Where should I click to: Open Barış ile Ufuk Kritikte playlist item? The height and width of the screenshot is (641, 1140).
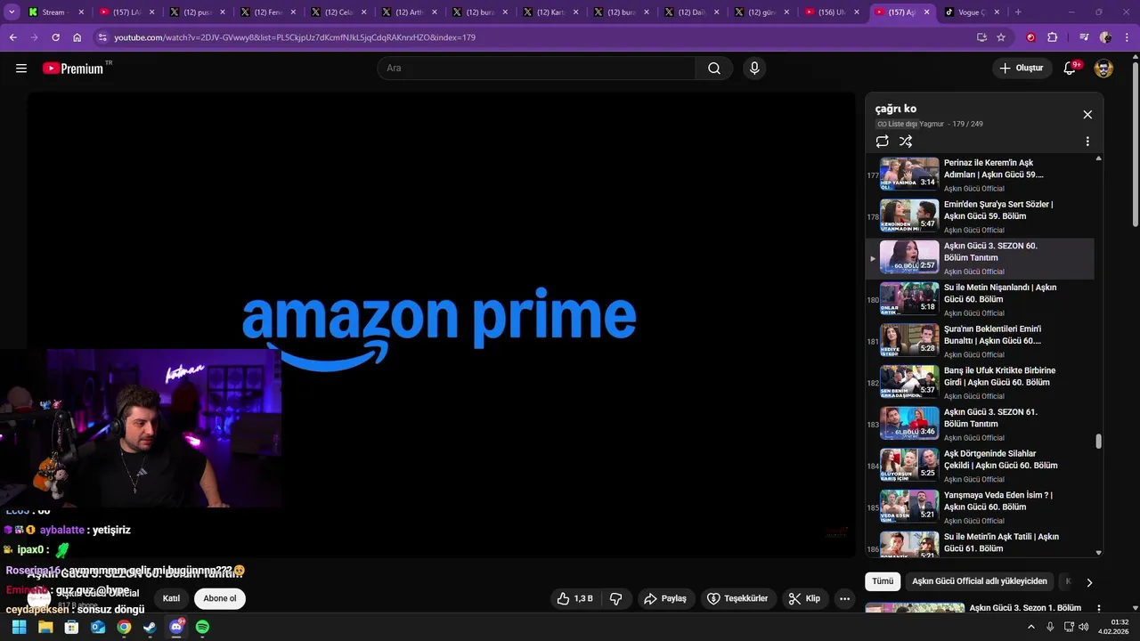[x=980, y=383]
